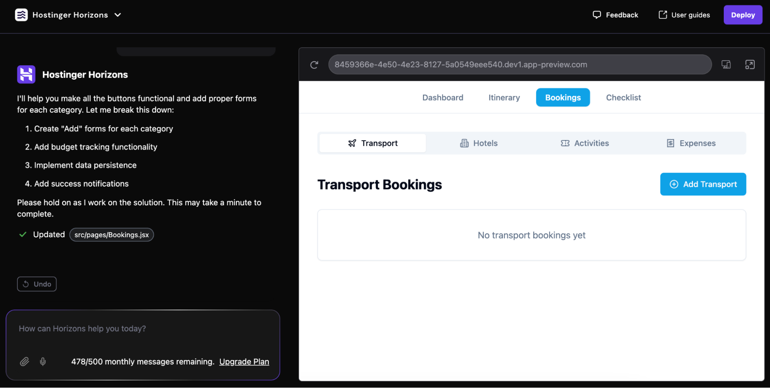770x388 pixels.
Task: Click the microphone icon for voice input
Action: coord(42,361)
